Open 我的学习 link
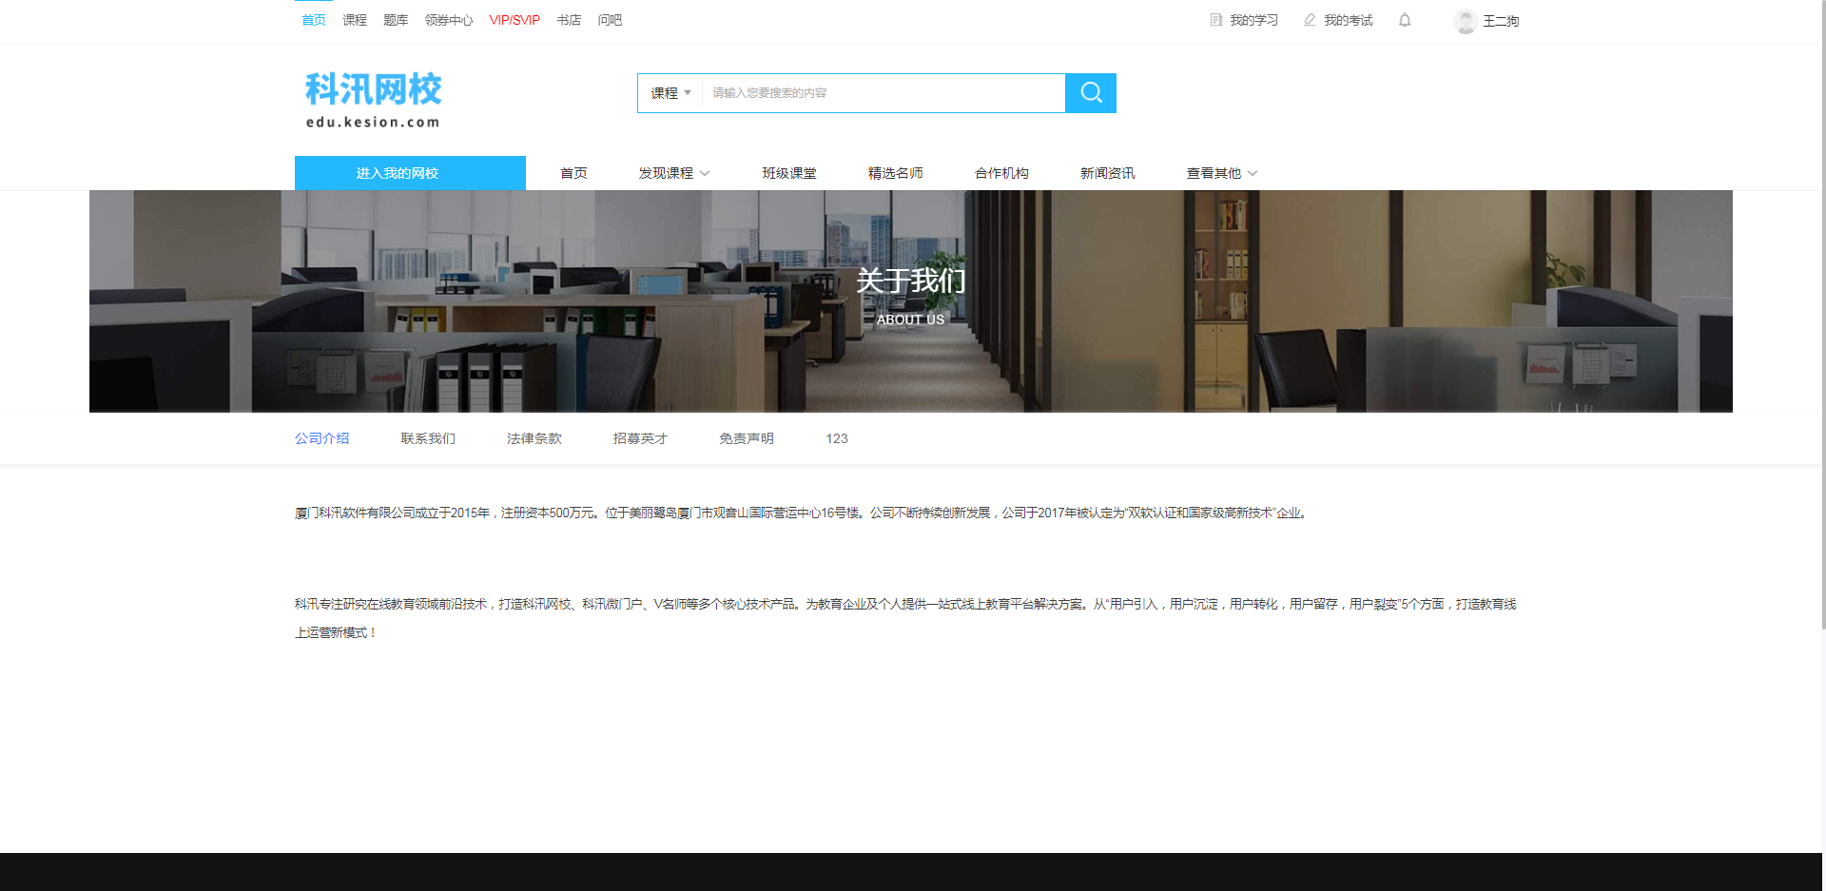The height and width of the screenshot is (891, 1826). [x=1253, y=20]
